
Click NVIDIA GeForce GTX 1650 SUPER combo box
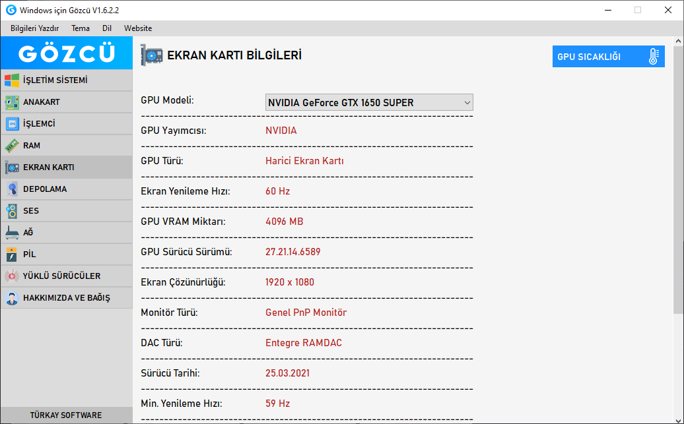[369, 103]
